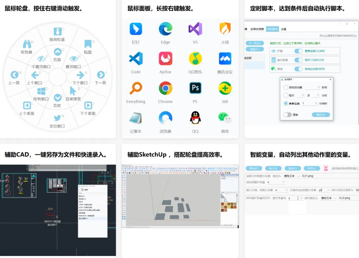Image resolution: width=359 pixels, height=258 pixels.
Task: Open the 钉钉 app icon
Action: [136, 29]
